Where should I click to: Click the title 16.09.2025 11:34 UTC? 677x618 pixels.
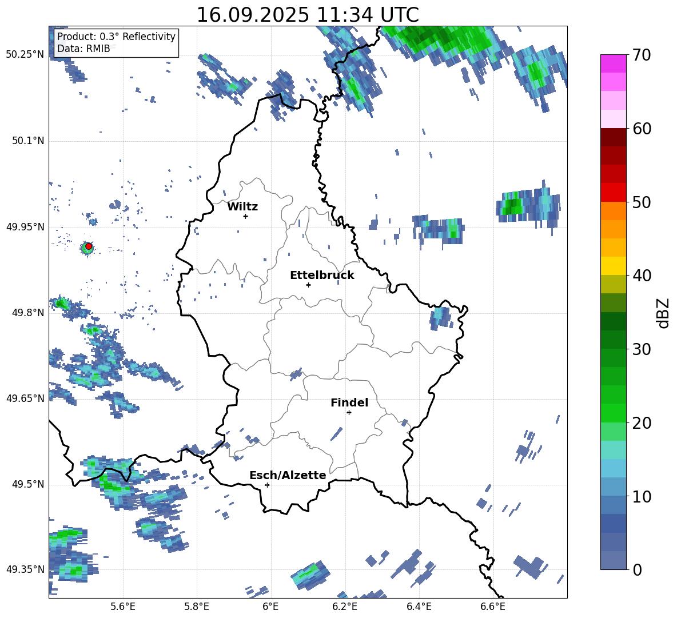(308, 15)
